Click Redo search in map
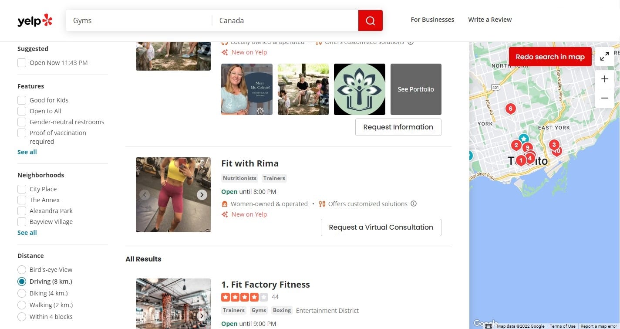This screenshot has width=620, height=329. point(550,56)
